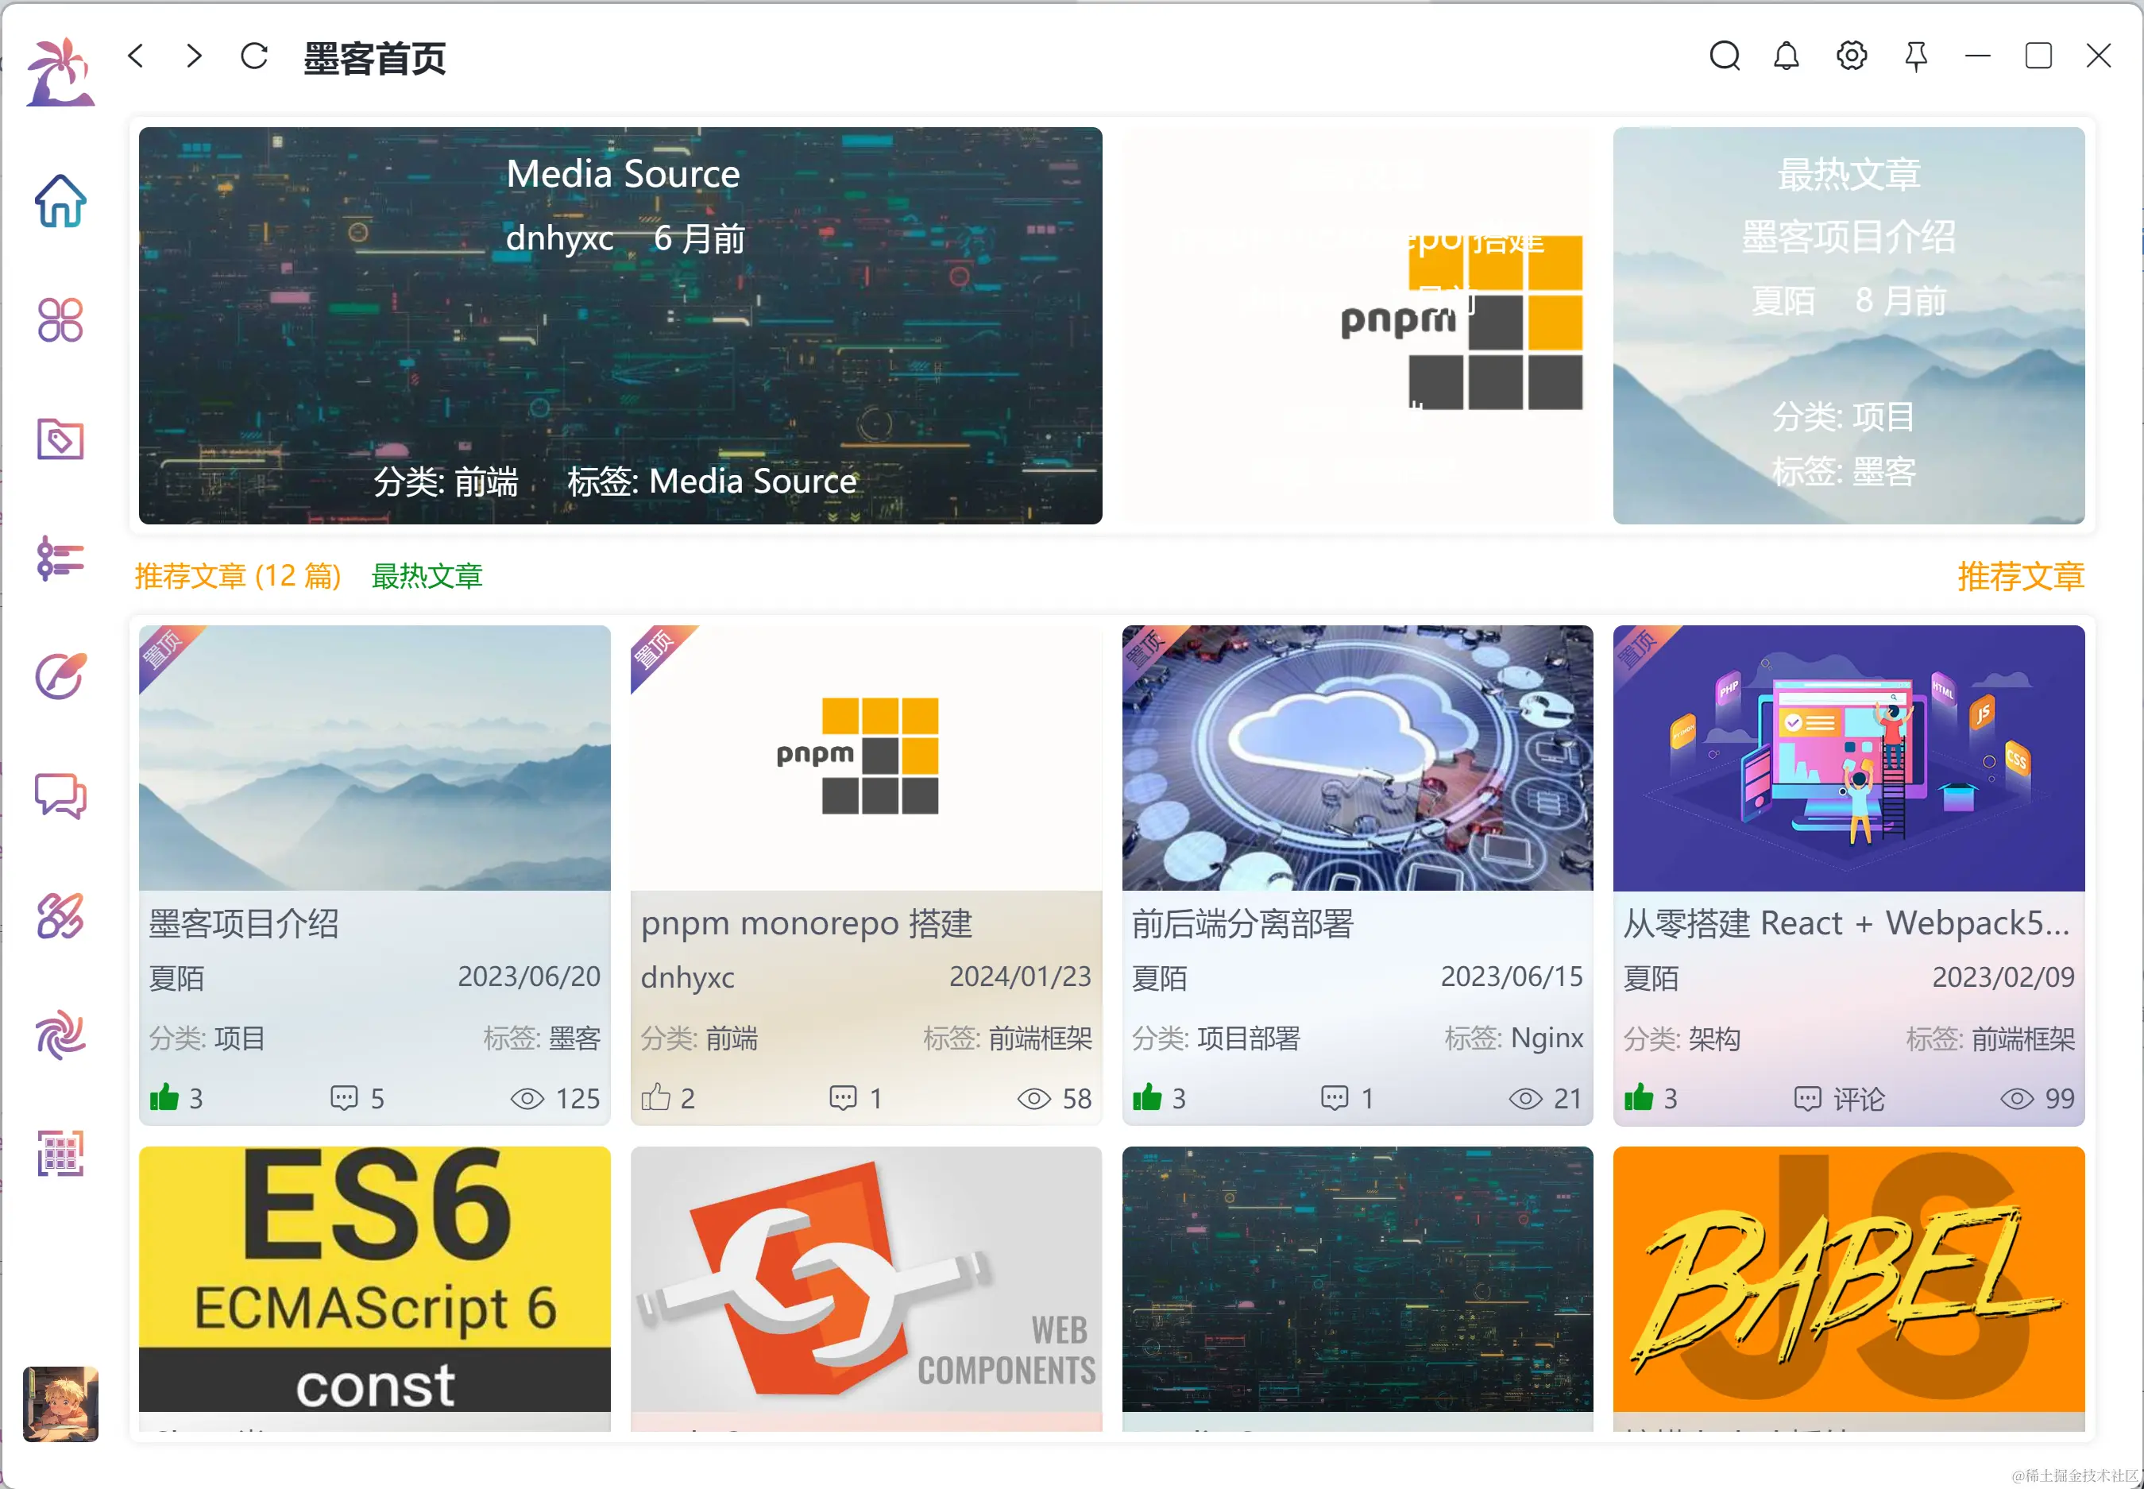Open the Media Source banner article
The height and width of the screenshot is (1489, 2144).
pyautogui.click(x=620, y=325)
